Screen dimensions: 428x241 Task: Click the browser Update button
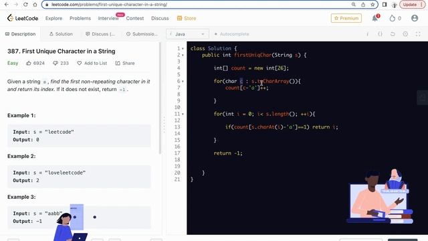(413, 5)
